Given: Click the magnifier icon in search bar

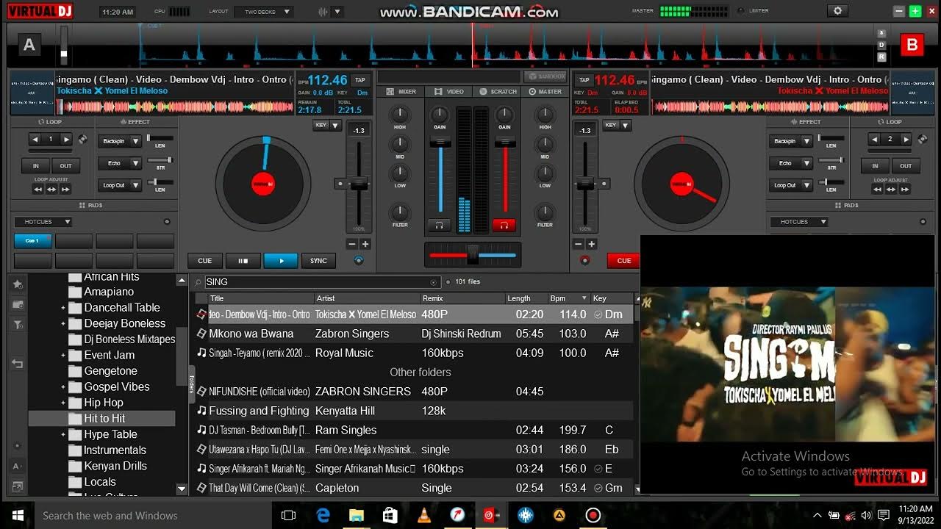Looking at the screenshot, I should click(x=198, y=282).
